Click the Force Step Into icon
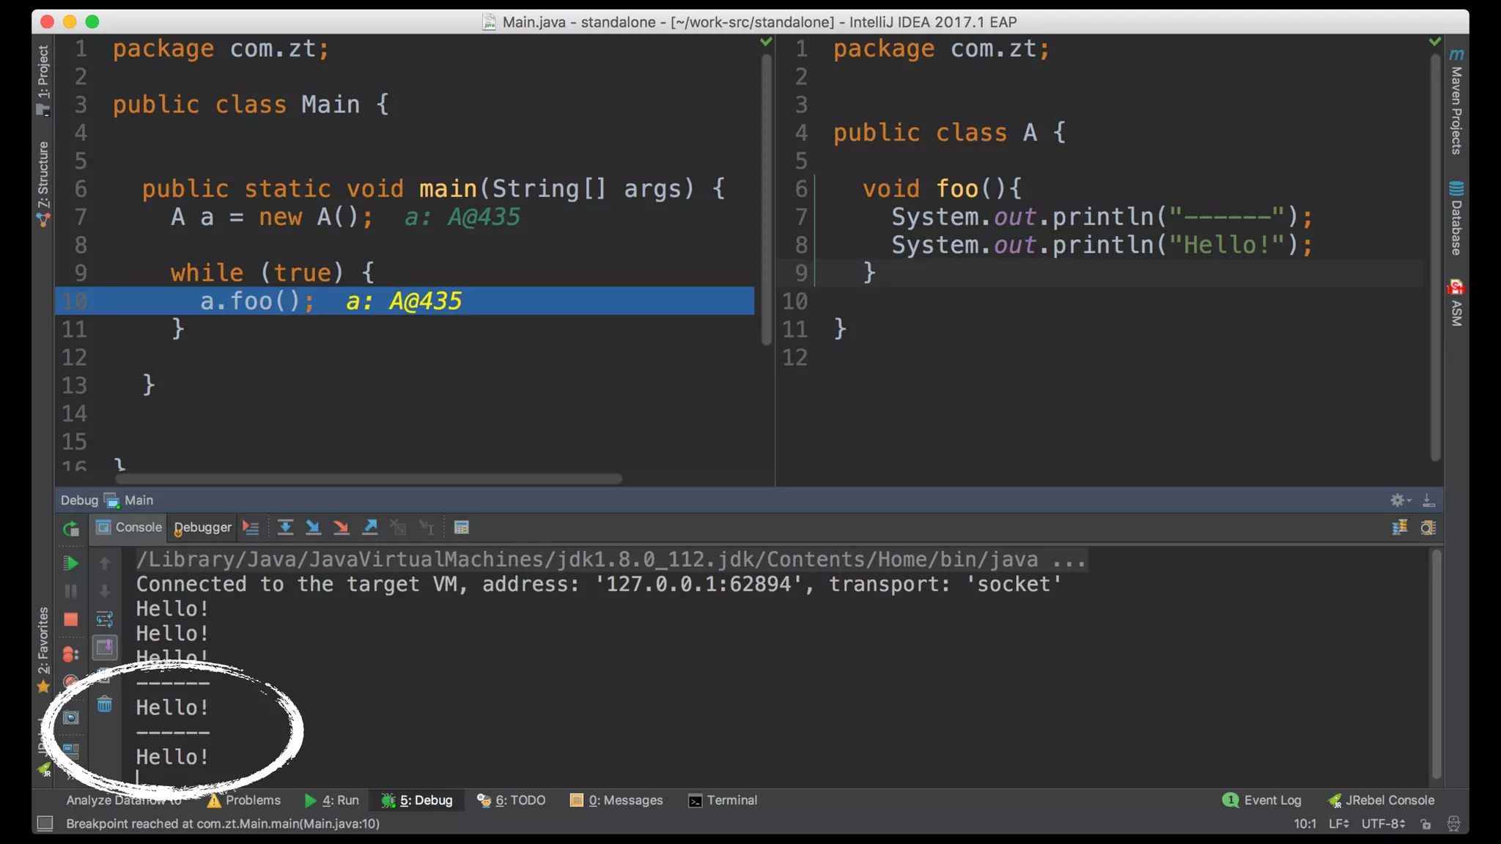The width and height of the screenshot is (1501, 844). (341, 527)
